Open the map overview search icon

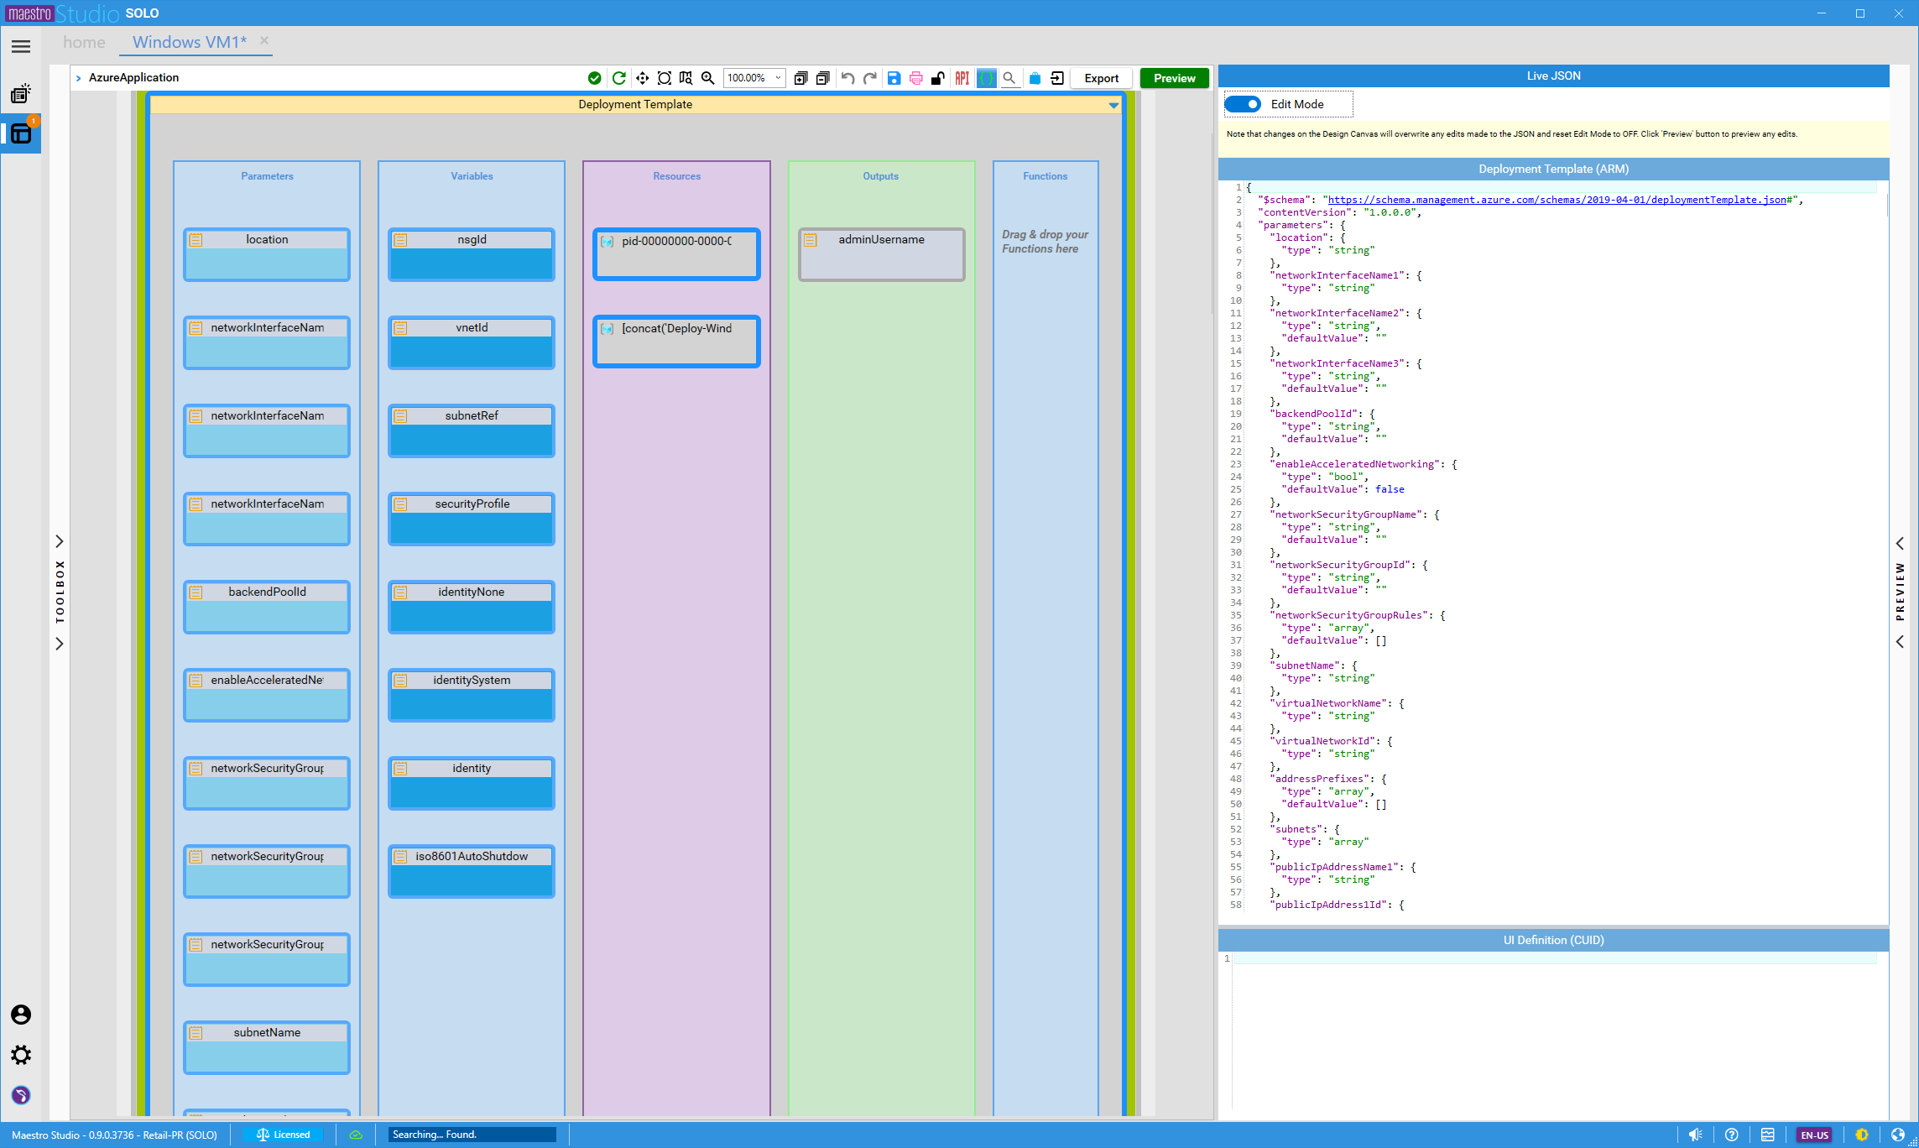pos(686,78)
